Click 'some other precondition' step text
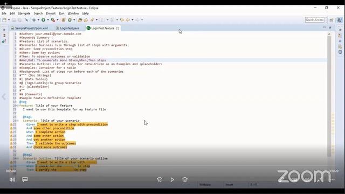 click(x=54, y=128)
